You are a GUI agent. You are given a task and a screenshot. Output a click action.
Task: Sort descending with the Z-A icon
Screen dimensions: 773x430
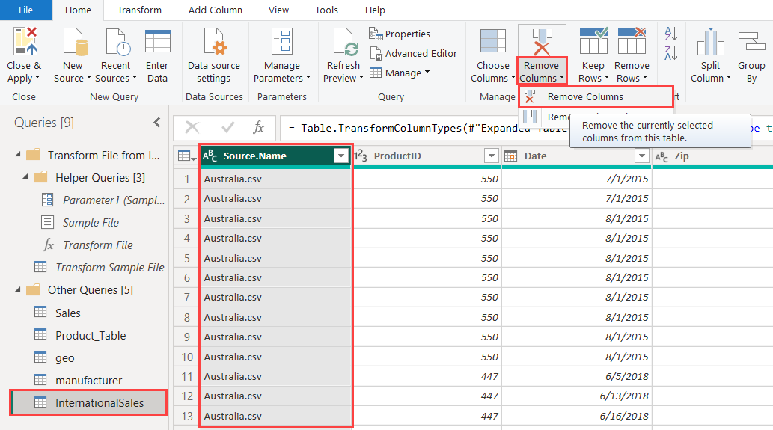[671, 52]
